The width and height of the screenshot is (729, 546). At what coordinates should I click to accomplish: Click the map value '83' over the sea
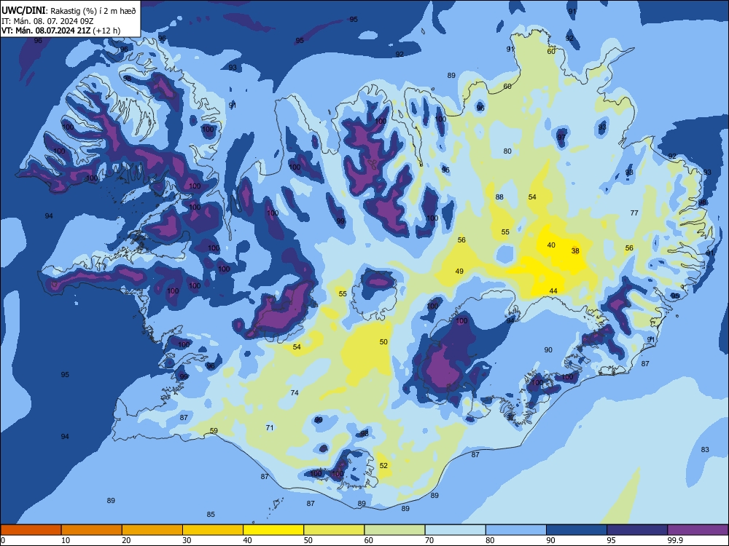coord(705,449)
